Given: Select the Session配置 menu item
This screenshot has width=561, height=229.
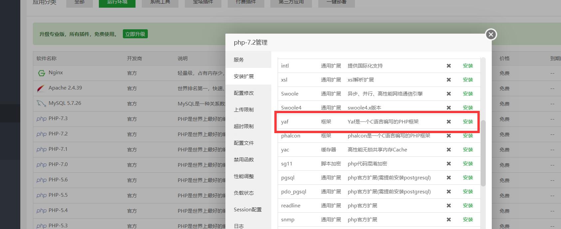Looking at the screenshot, I should pos(247,209).
